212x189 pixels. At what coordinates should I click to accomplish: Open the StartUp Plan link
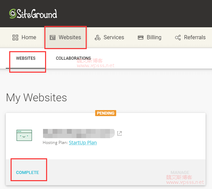point(83,143)
